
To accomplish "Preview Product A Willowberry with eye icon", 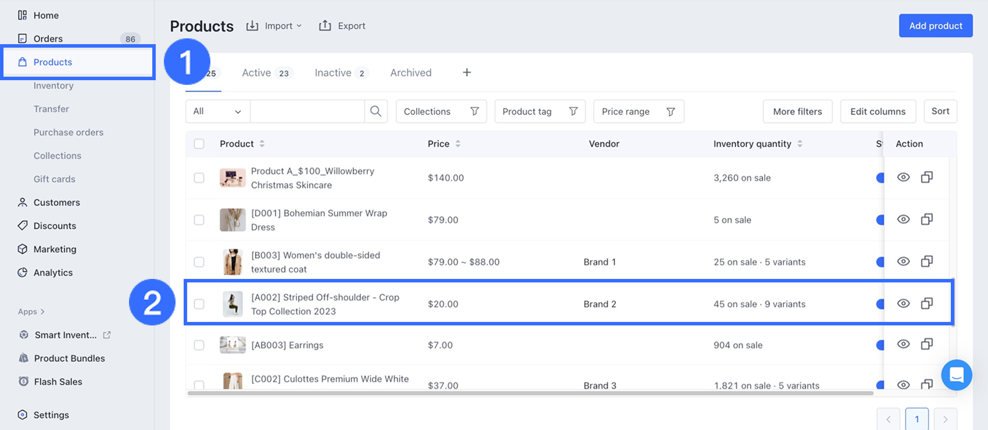I will [903, 177].
